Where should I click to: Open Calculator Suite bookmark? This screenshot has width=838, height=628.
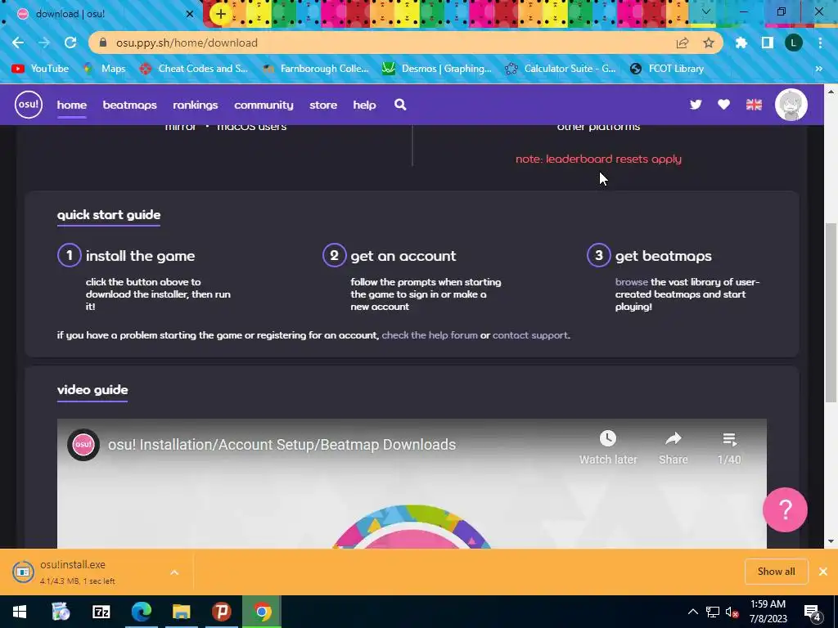pyautogui.click(x=560, y=69)
